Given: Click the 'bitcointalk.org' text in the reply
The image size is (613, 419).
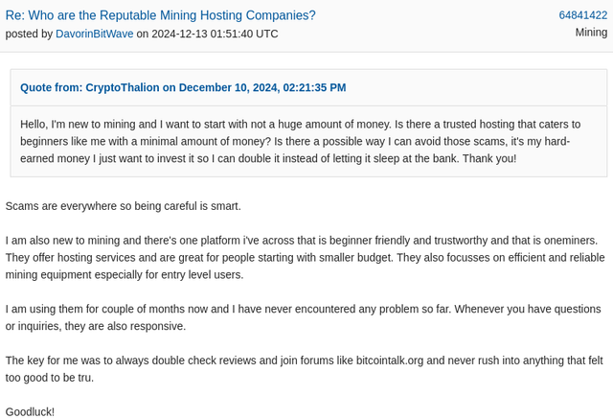Looking at the screenshot, I should pos(390,361).
